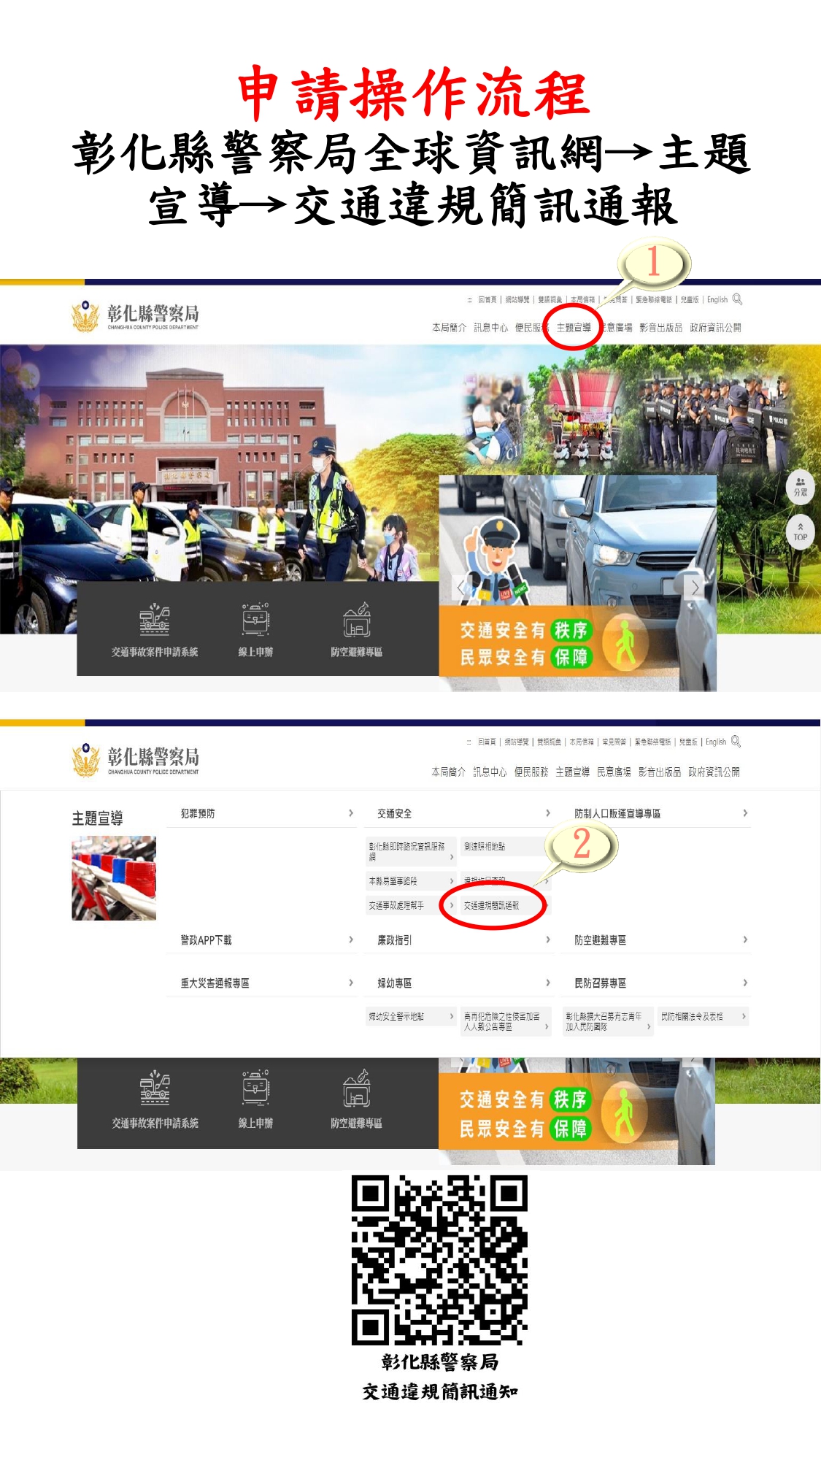Select 主題宣導 in the step 1 page navigation
821x1460 pixels.
coord(574,328)
